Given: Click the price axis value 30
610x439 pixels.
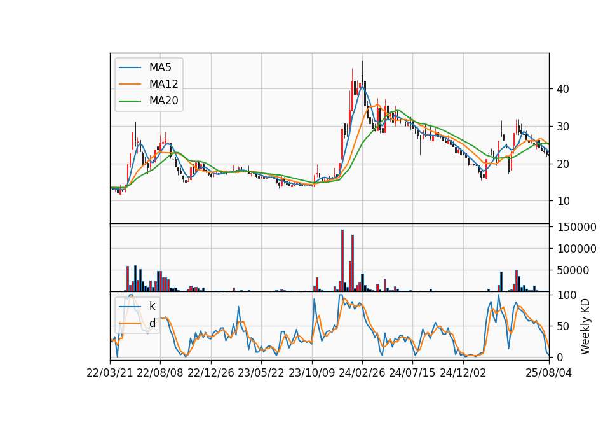Looking at the screenshot, I should 562,126.
